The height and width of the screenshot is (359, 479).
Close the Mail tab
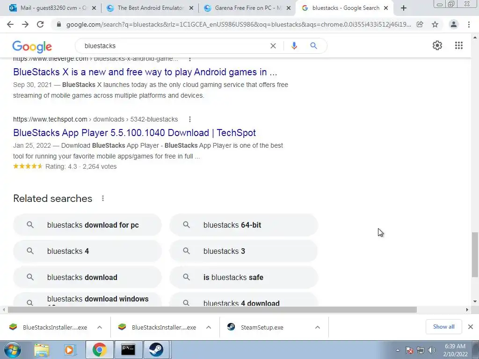(x=94, y=8)
